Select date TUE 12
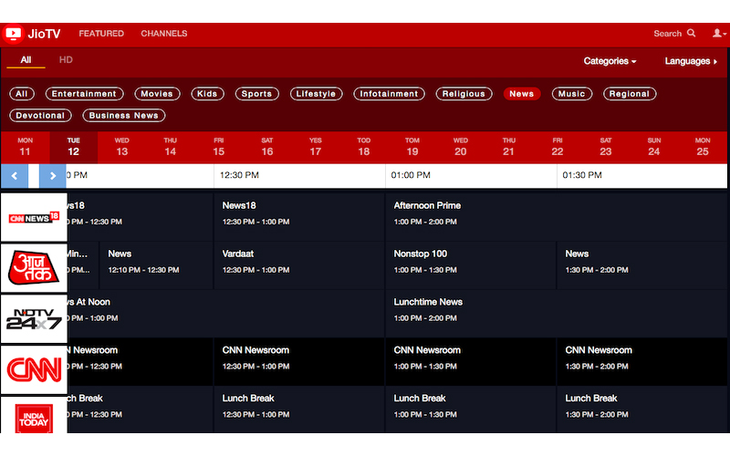 tap(74, 147)
